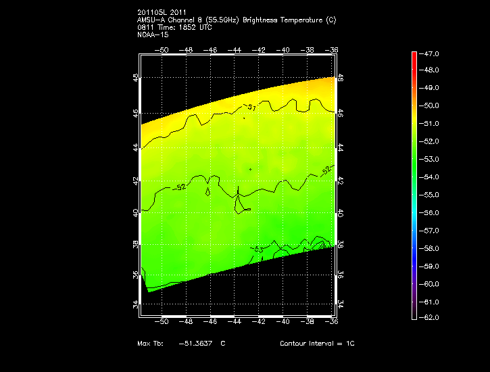
Task: Select the AMSU-A Channel 8 title line
Action: point(236,20)
